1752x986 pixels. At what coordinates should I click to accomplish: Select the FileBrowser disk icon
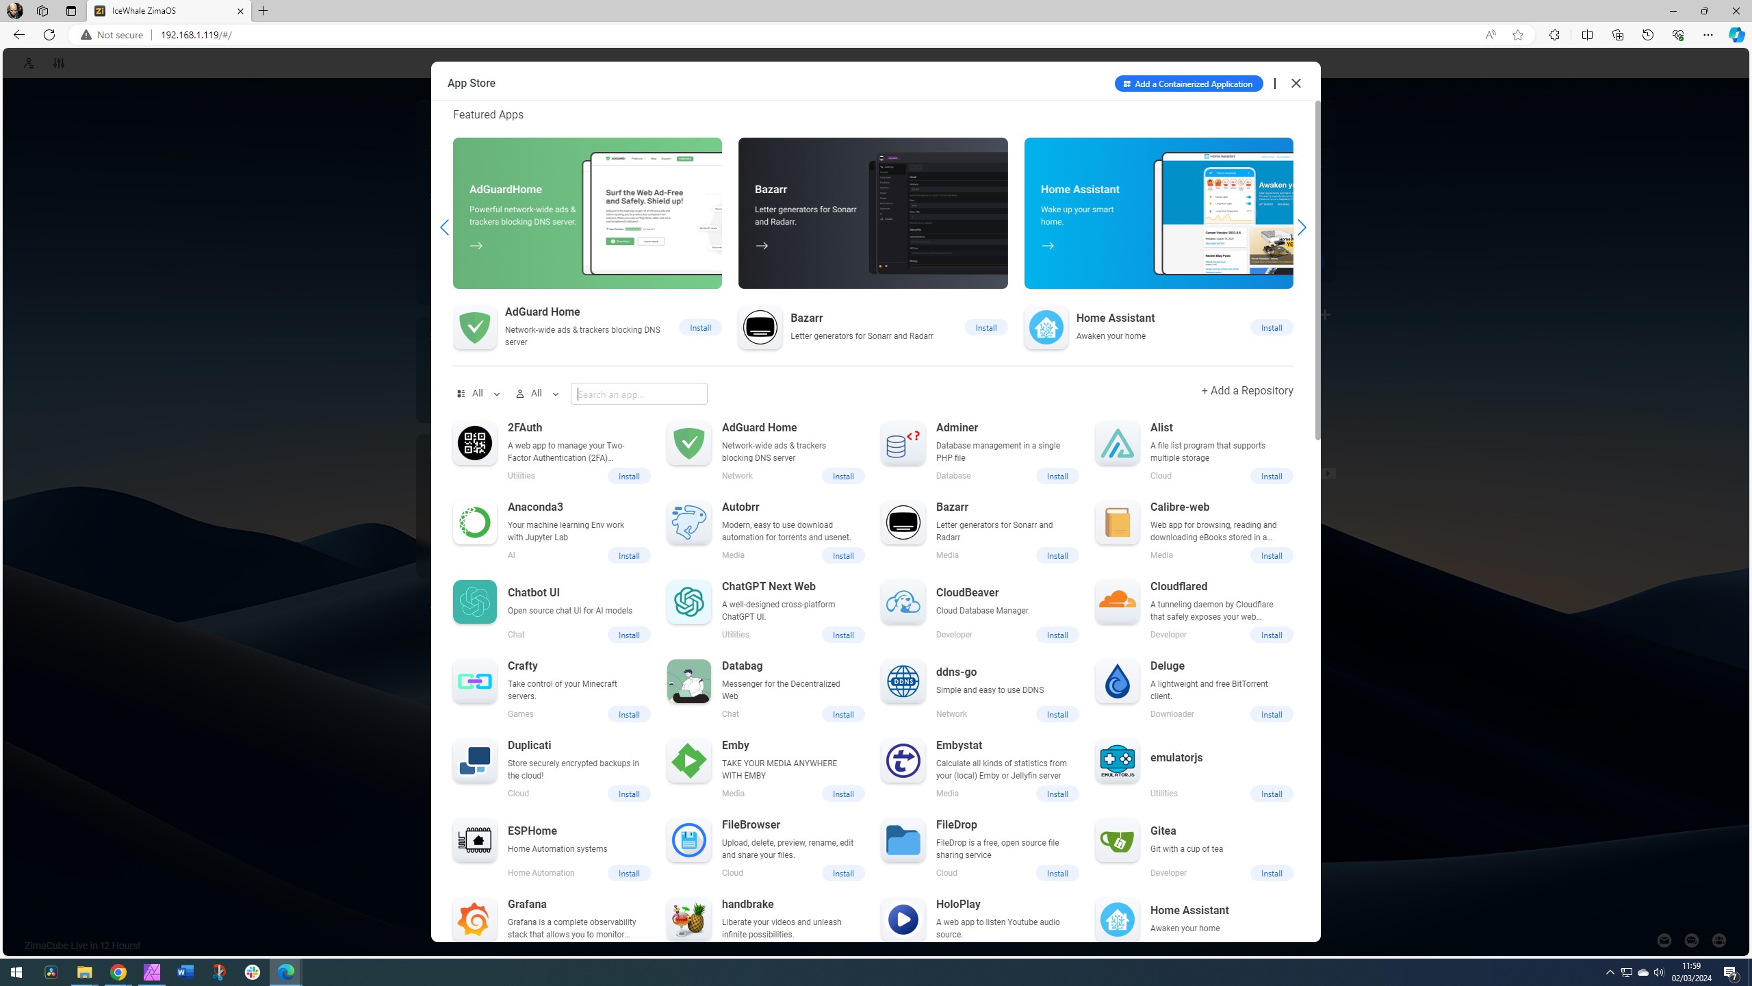688,840
